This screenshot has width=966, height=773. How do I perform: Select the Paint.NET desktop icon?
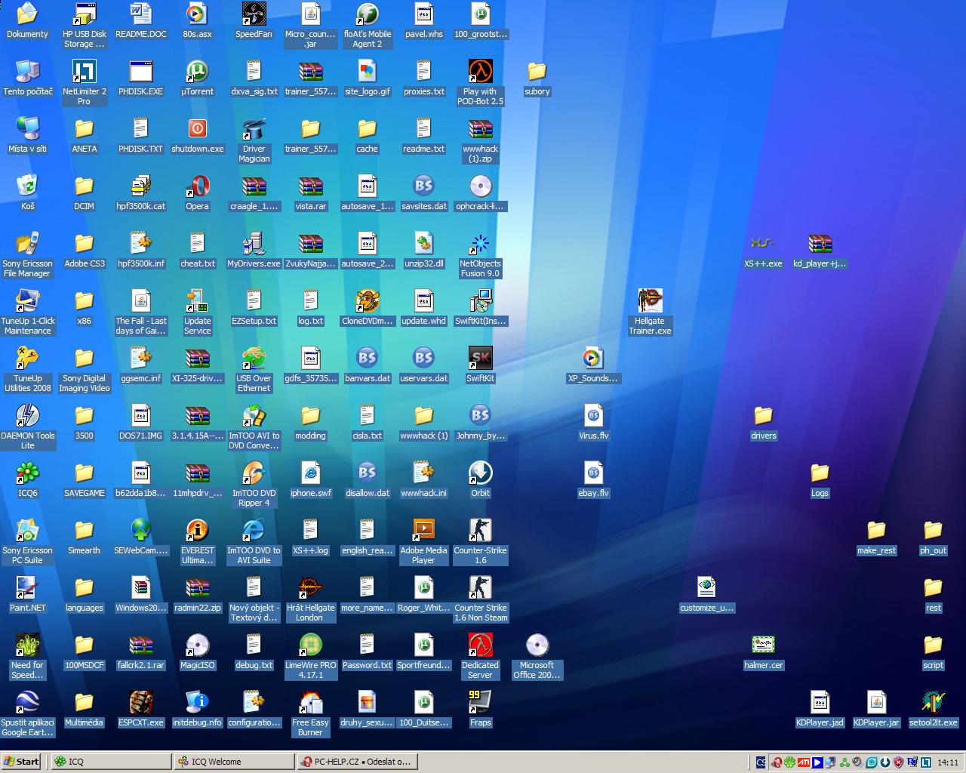27,589
